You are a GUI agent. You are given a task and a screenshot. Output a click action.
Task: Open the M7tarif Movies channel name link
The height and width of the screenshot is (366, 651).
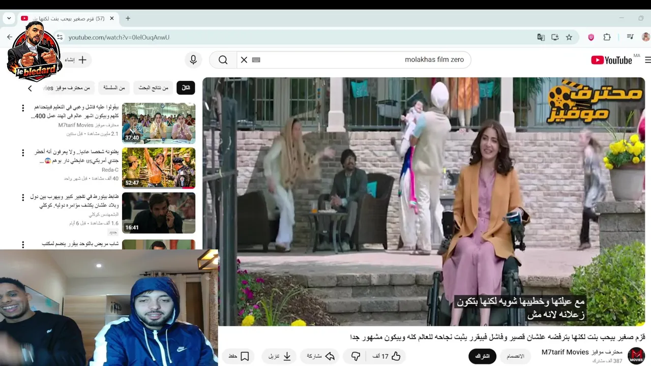582,352
